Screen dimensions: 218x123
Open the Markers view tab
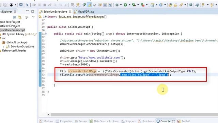(46, 121)
